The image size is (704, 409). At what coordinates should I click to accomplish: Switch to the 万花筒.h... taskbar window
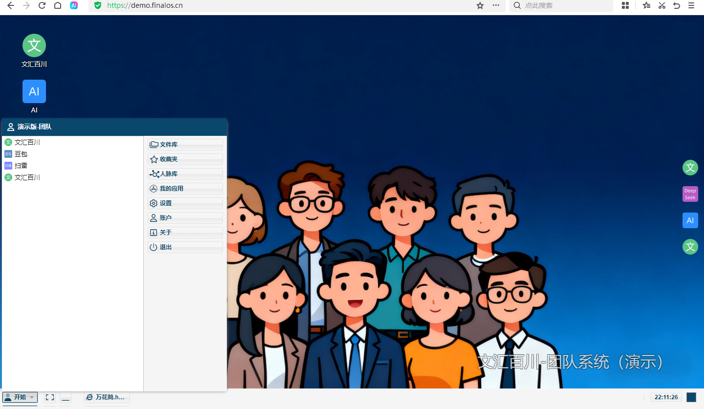click(x=107, y=397)
